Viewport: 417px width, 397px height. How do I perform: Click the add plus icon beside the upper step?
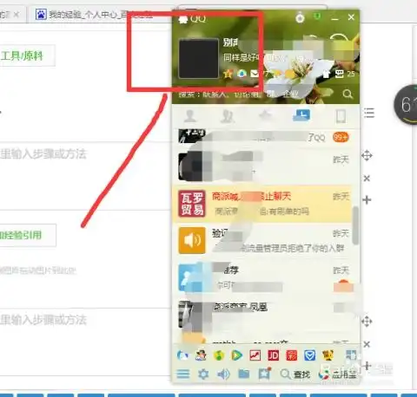(x=367, y=200)
